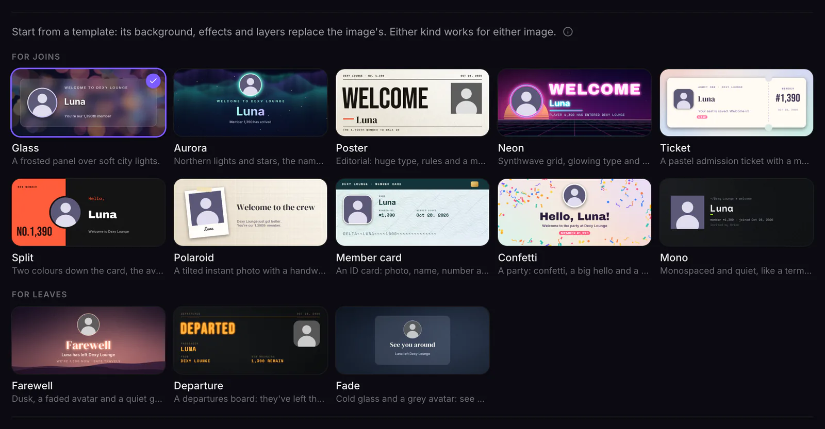The image size is (825, 429).
Task: Click the "FOR LEAVES" section heading
Action: (39, 295)
